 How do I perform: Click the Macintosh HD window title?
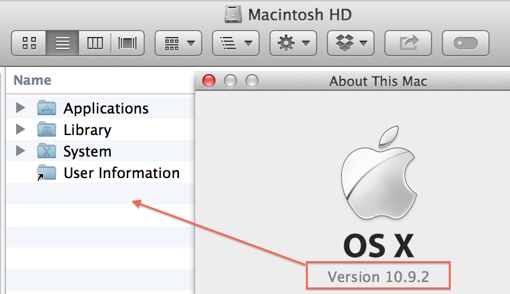[x=300, y=14]
